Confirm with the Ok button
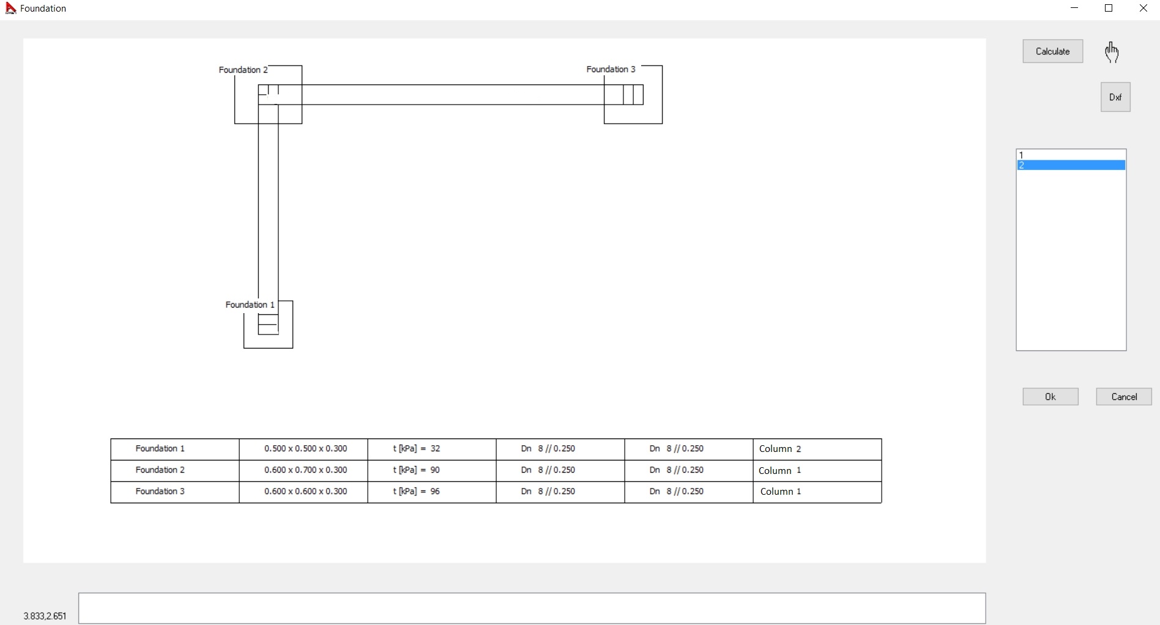 point(1050,397)
